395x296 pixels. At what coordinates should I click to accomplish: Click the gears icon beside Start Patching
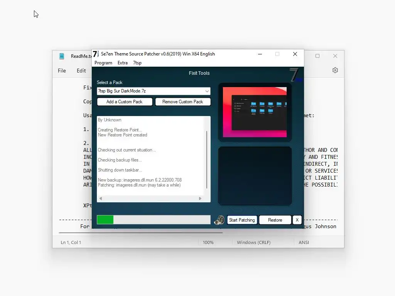[219, 220]
